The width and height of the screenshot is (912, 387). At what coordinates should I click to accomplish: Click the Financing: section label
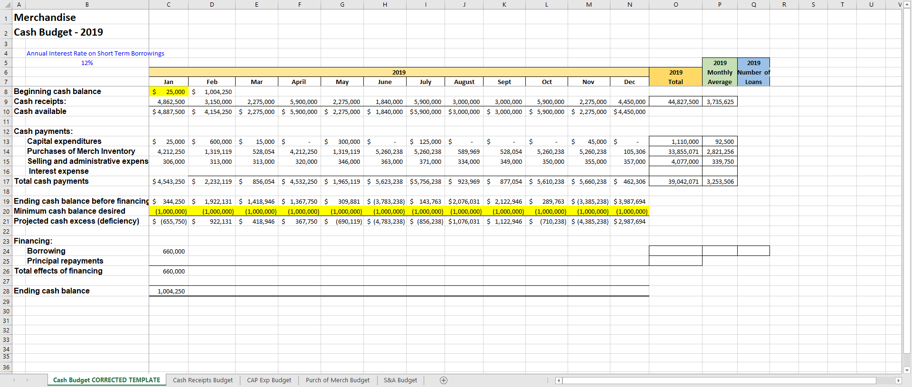33,241
